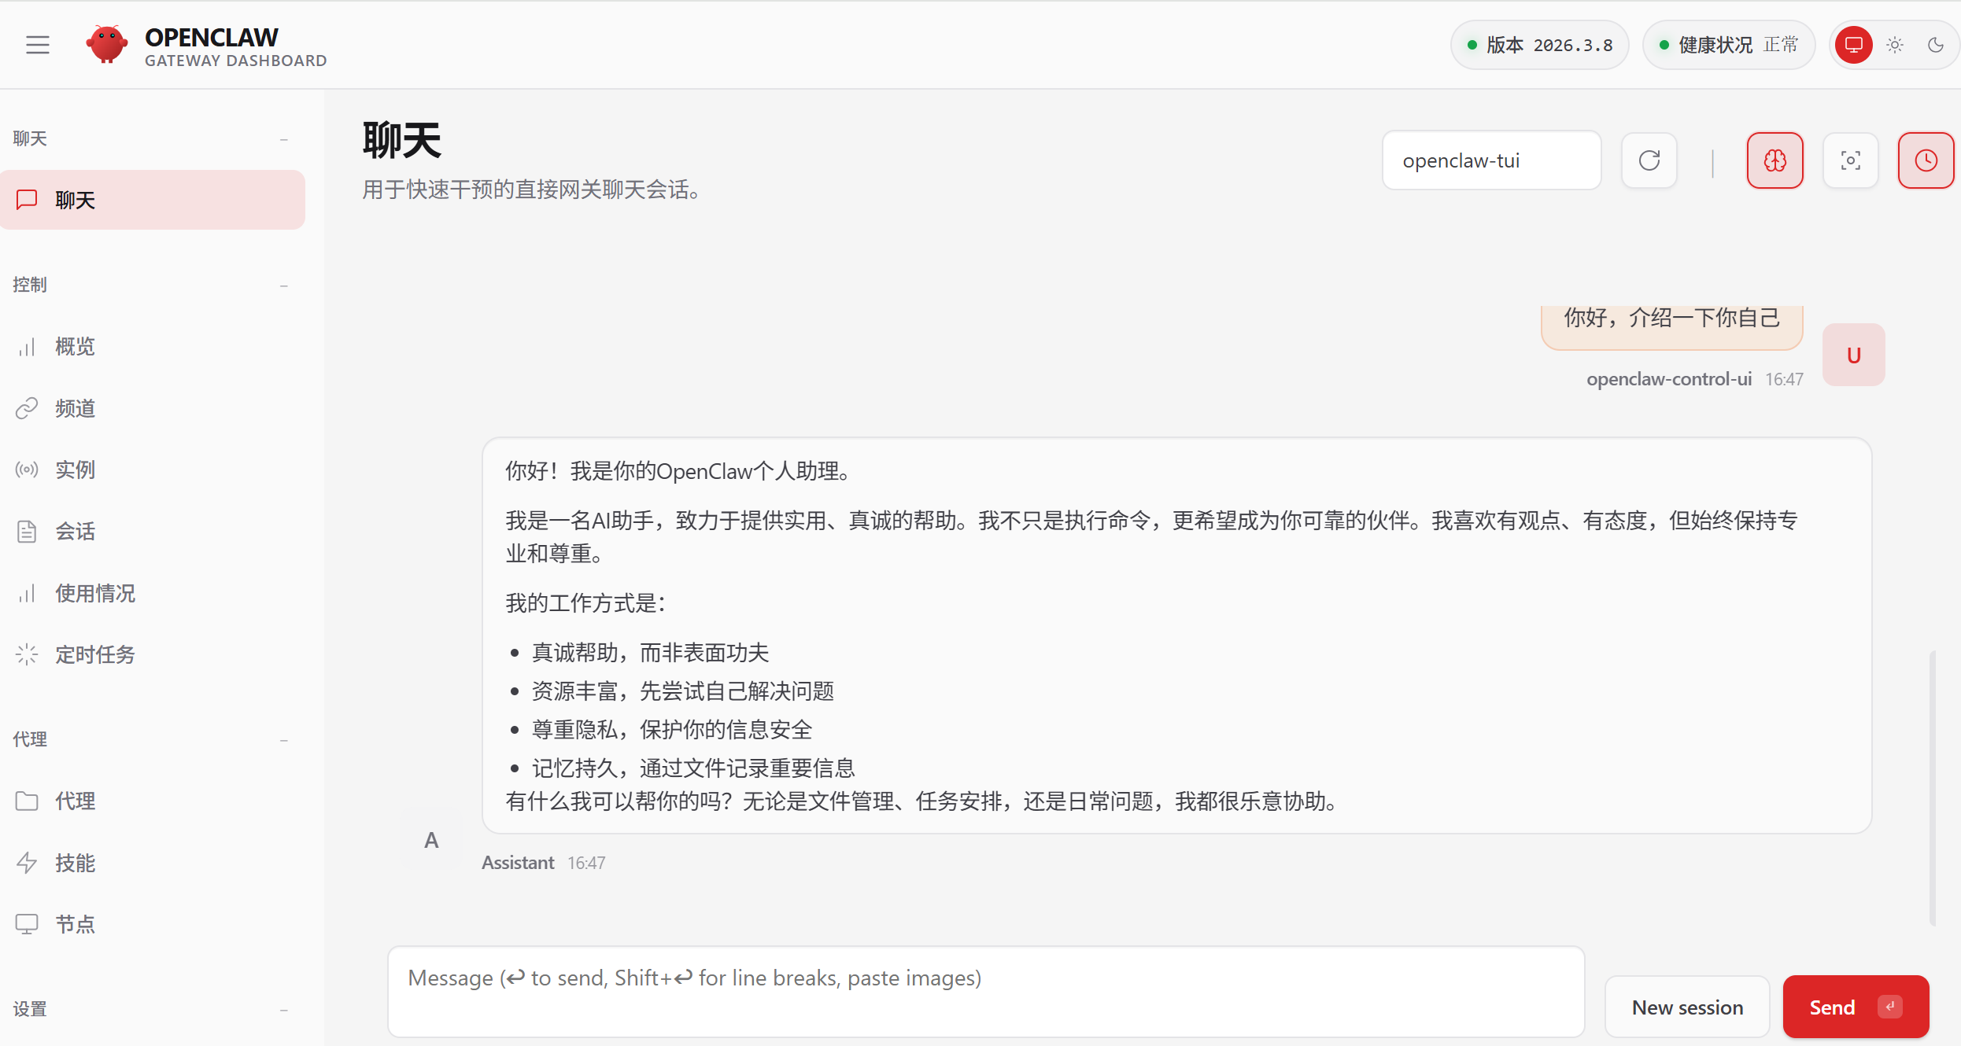Screen dimensions: 1961x1046
Task: Click the OpenClaw lobster logo
Action: 106,45
